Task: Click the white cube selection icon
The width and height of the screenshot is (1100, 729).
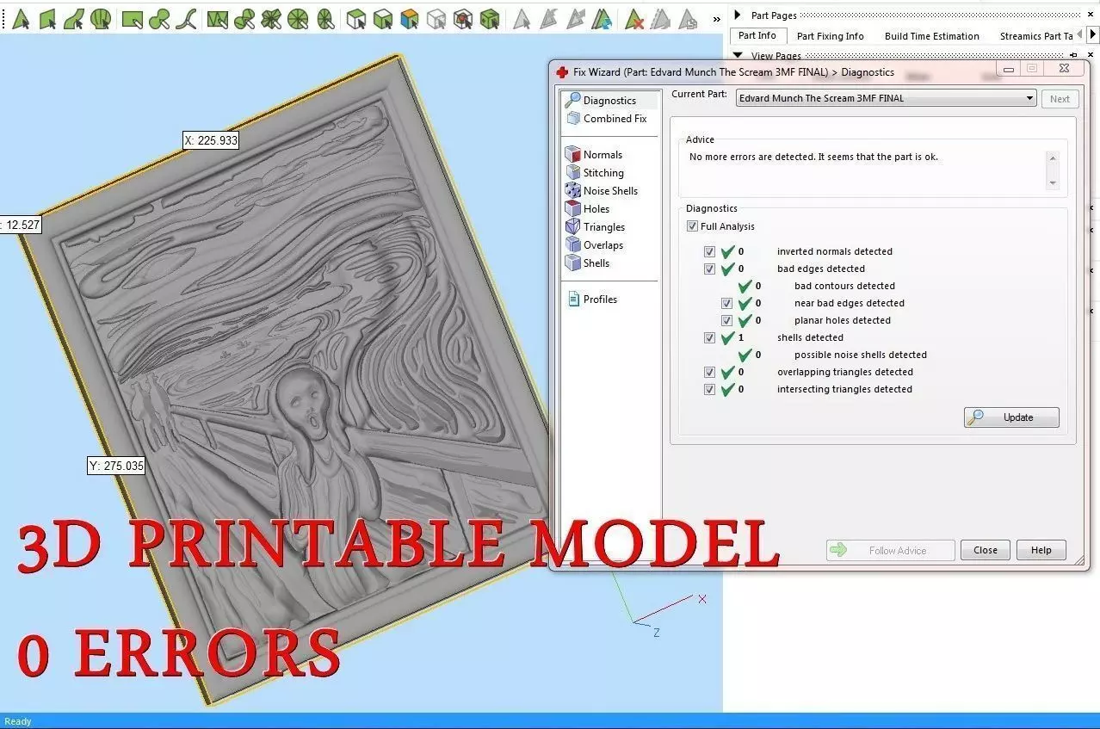Action: coord(436,17)
